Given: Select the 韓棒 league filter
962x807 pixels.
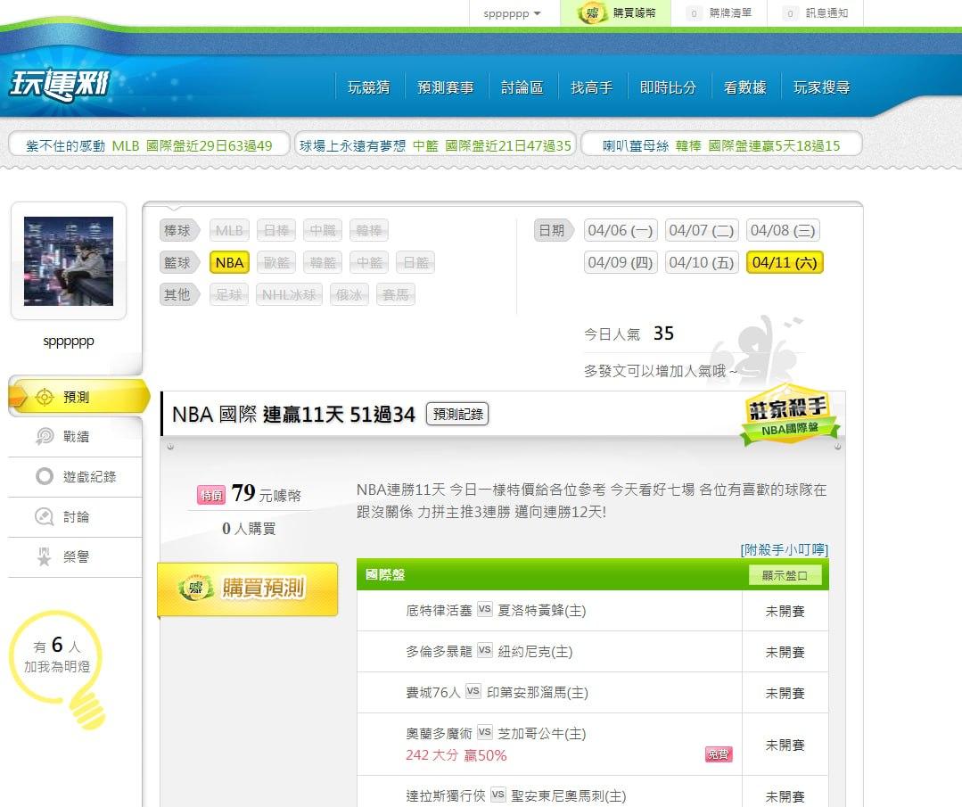Looking at the screenshot, I should click(369, 231).
